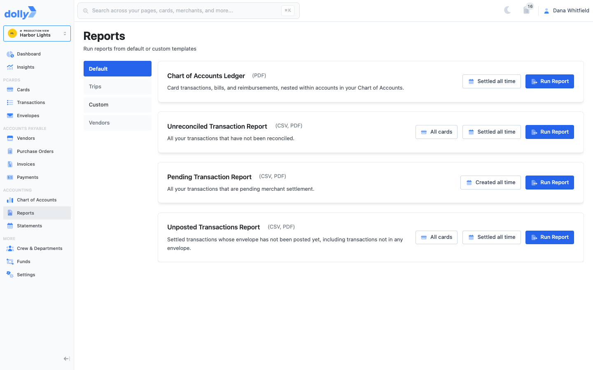This screenshot has width=593, height=370.
Task: Open the Reports sidebar item
Action: [x=37, y=213]
